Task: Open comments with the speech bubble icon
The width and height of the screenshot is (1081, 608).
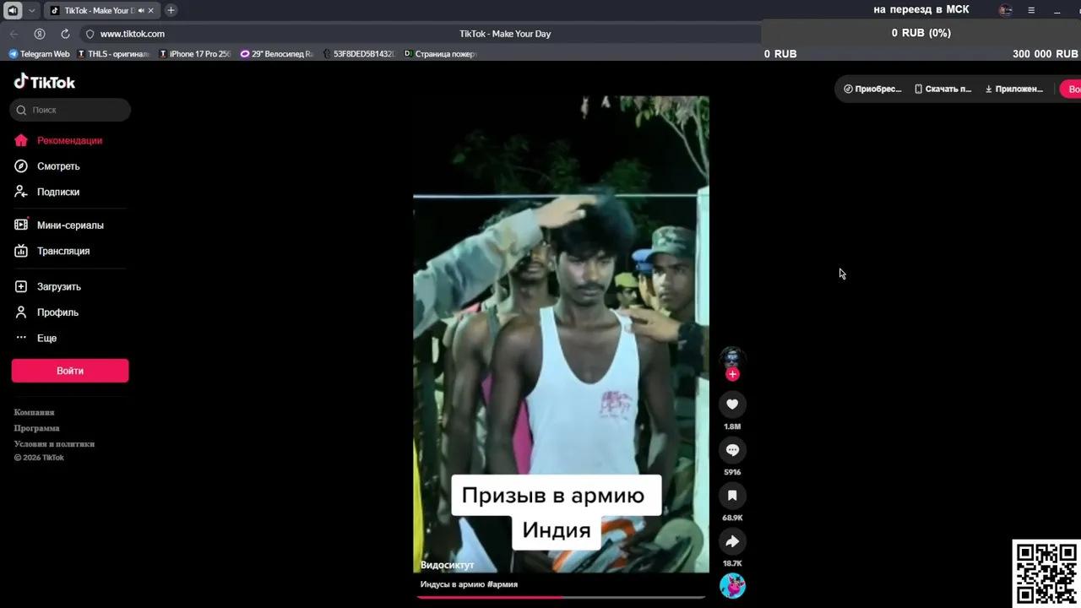Action: tap(732, 450)
